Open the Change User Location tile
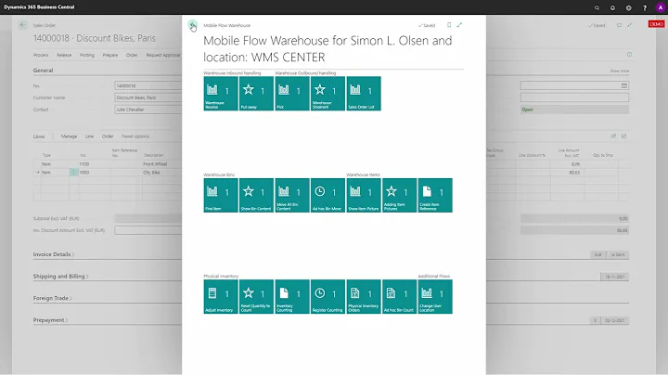 pos(435,297)
